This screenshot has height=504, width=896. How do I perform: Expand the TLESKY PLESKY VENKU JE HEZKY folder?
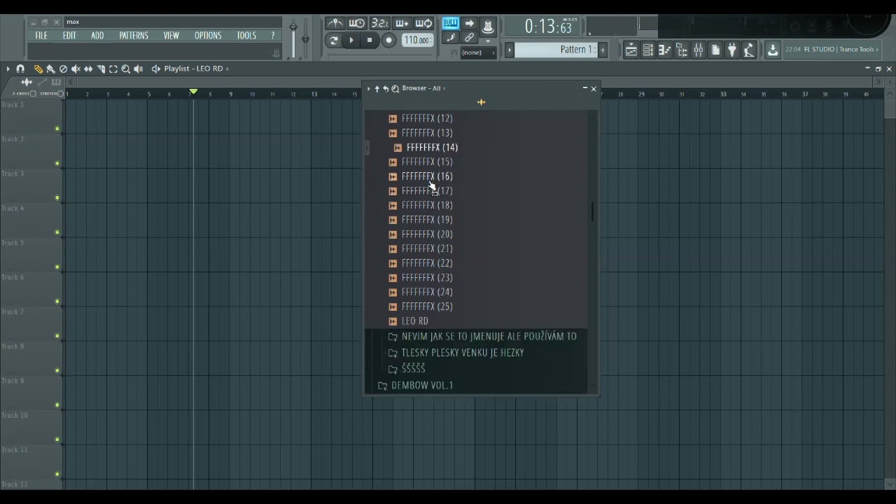coord(456,353)
